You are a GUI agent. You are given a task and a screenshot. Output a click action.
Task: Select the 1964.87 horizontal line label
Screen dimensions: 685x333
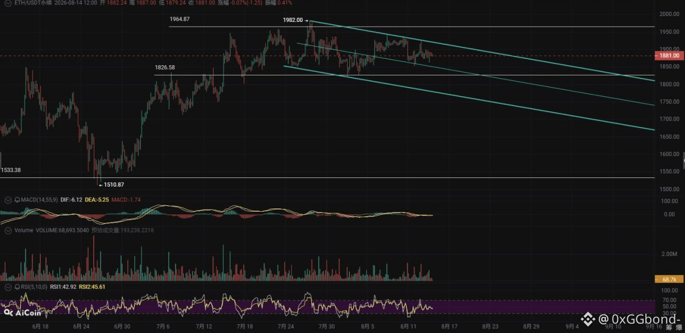click(x=179, y=19)
